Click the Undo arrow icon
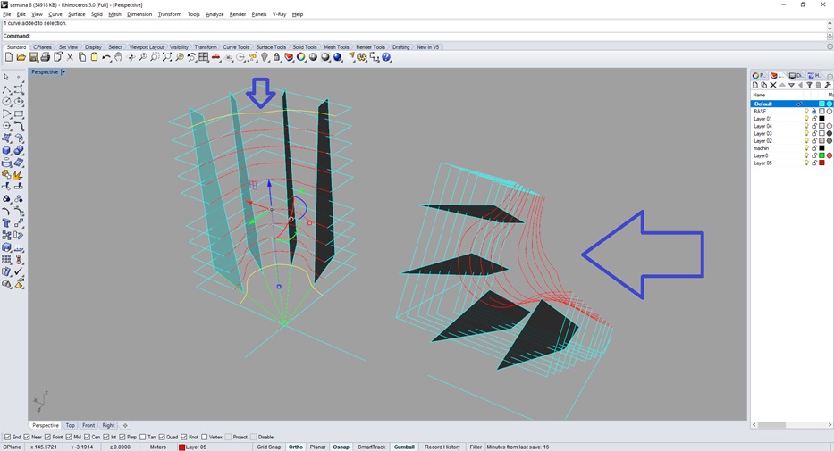Image resolution: width=834 pixels, height=451 pixels. pyautogui.click(x=106, y=57)
